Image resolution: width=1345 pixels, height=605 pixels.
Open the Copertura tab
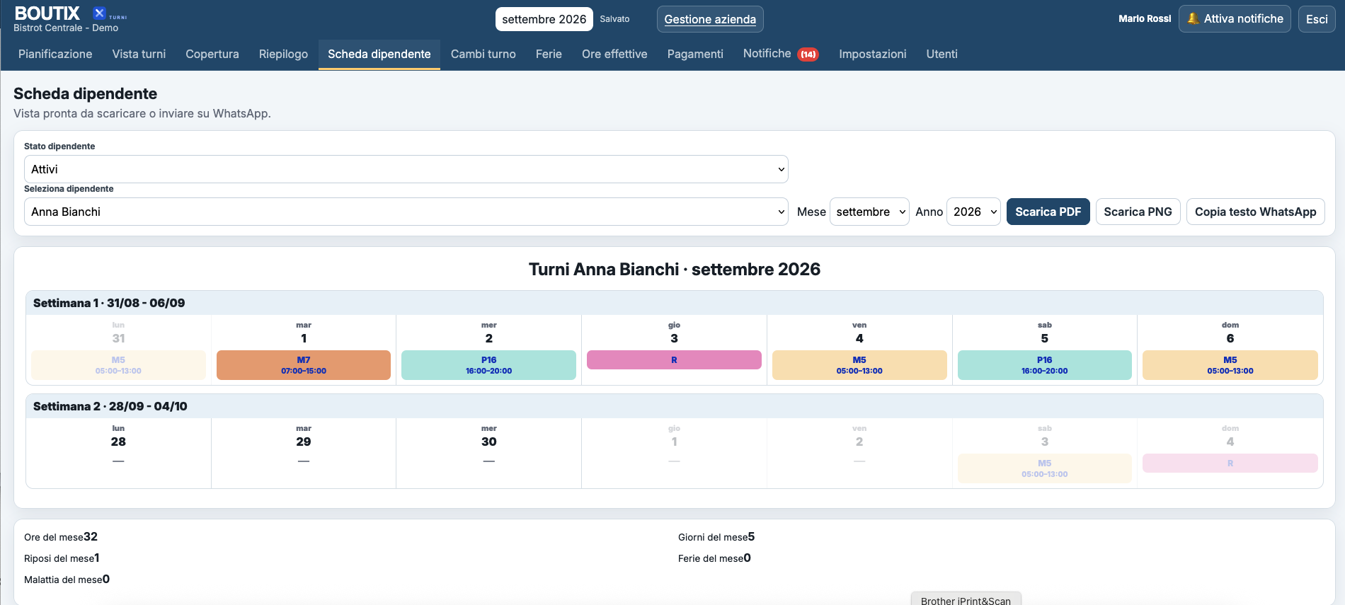212,54
